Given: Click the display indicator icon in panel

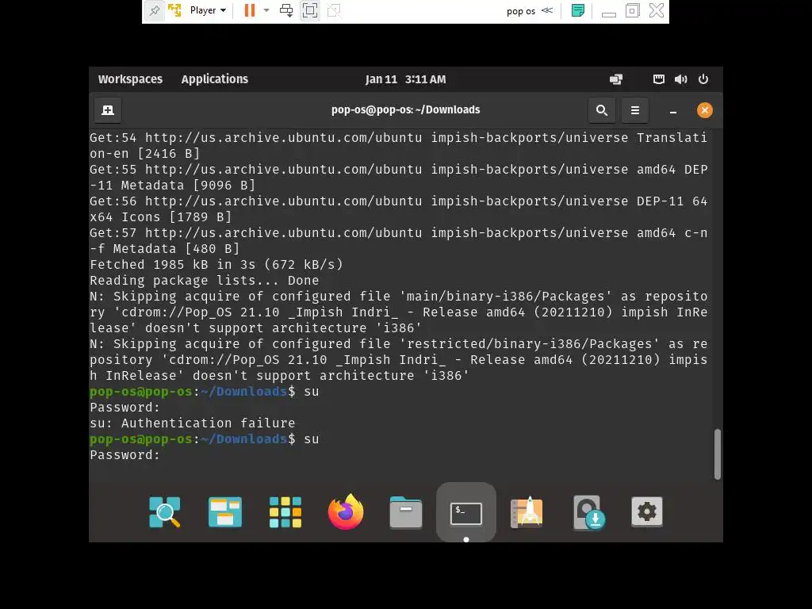Looking at the screenshot, I should [615, 79].
